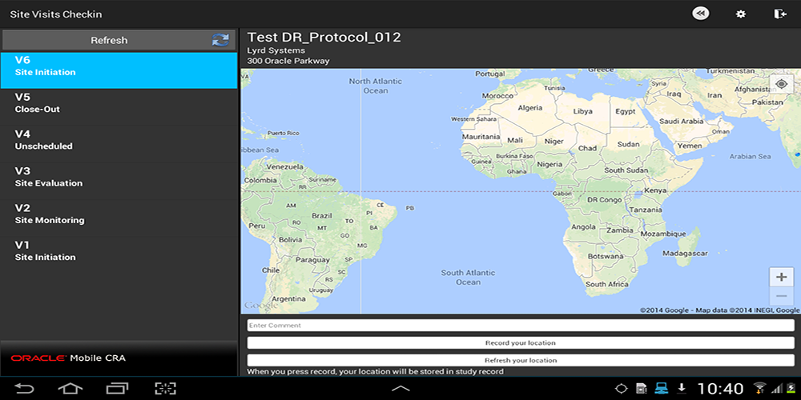Tap Android home icon
Screen dimensions: 801x400
coord(70,389)
